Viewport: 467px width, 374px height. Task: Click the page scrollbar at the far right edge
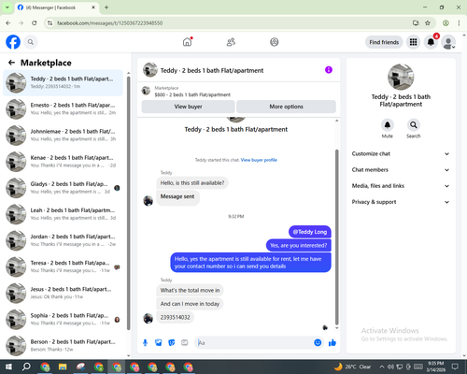click(x=464, y=196)
